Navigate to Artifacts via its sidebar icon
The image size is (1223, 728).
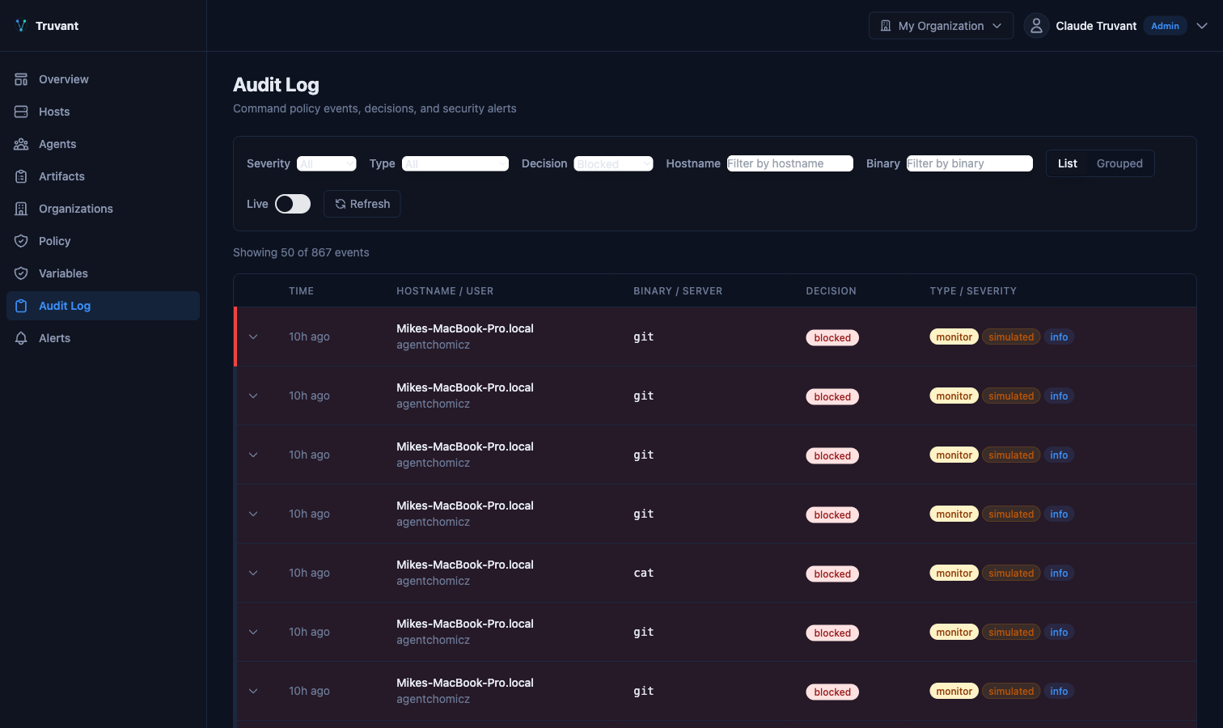21,176
